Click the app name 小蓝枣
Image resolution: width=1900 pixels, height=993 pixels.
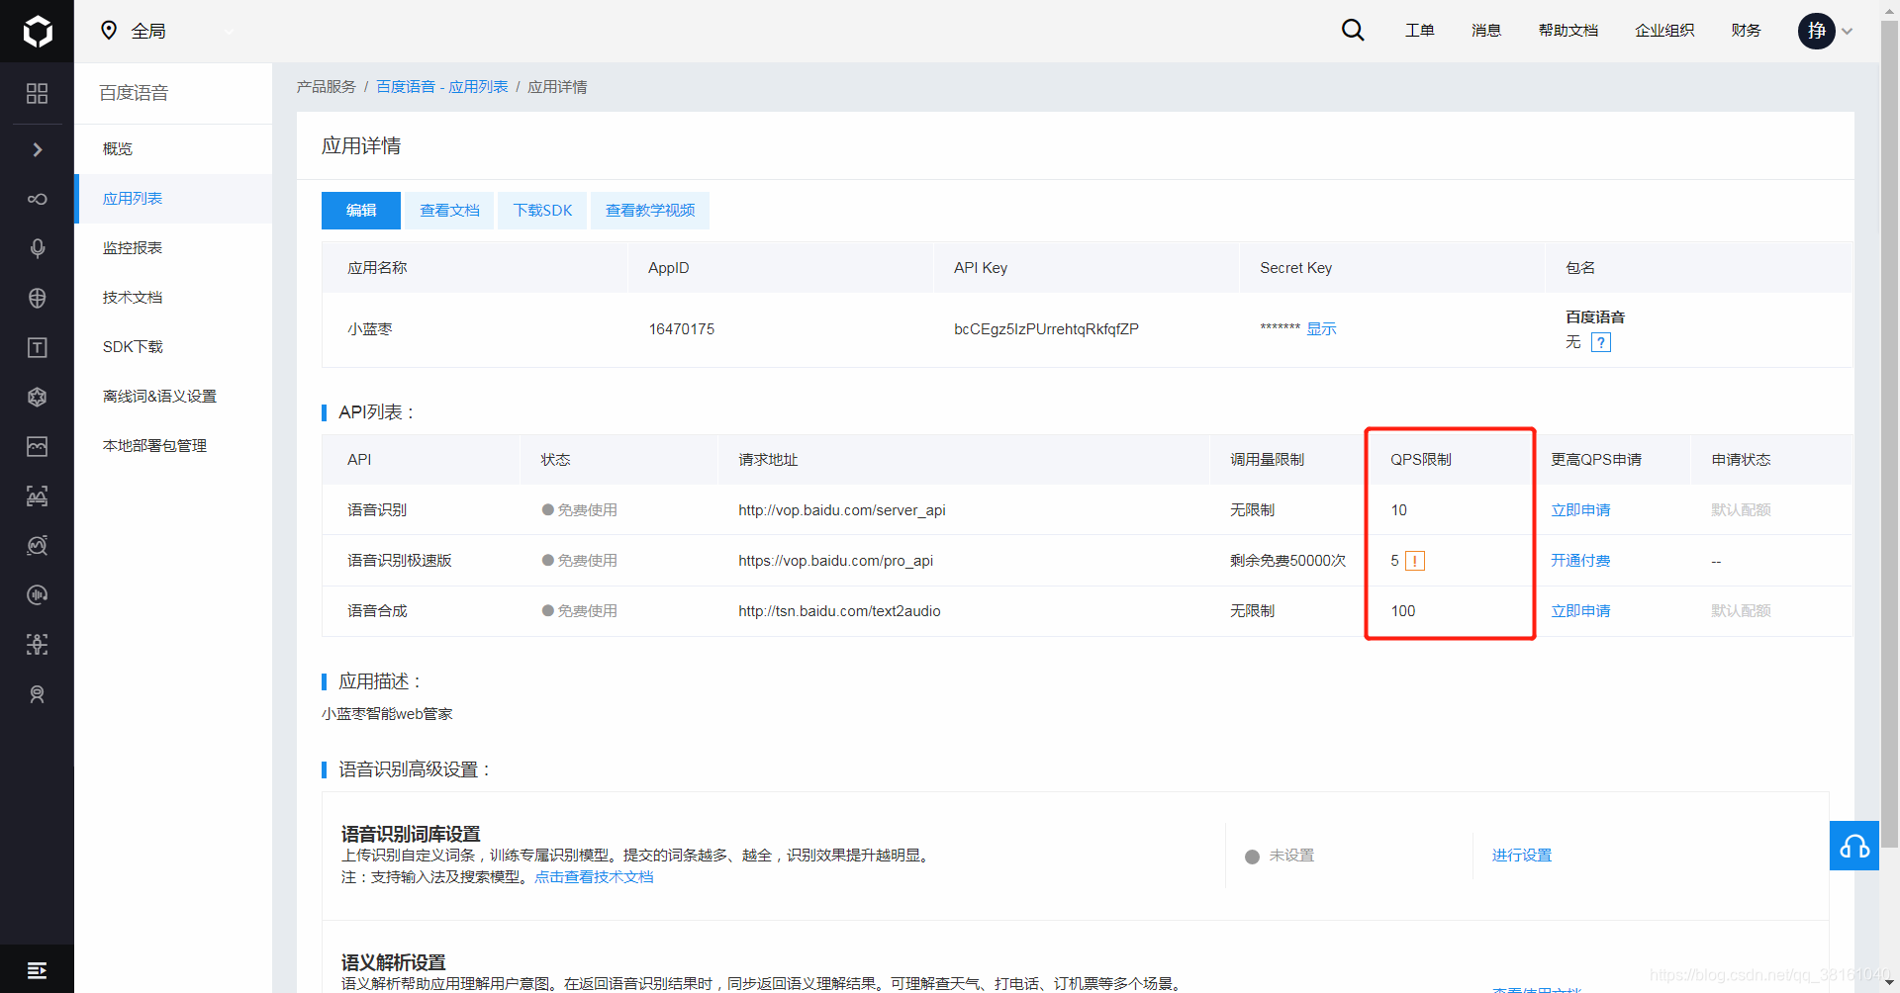click(370, 329)
